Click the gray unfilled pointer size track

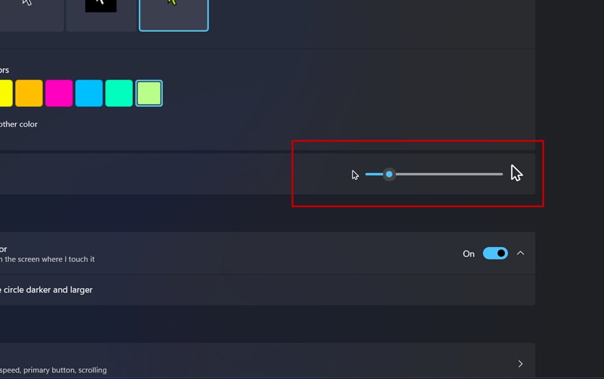pos(449,174)
